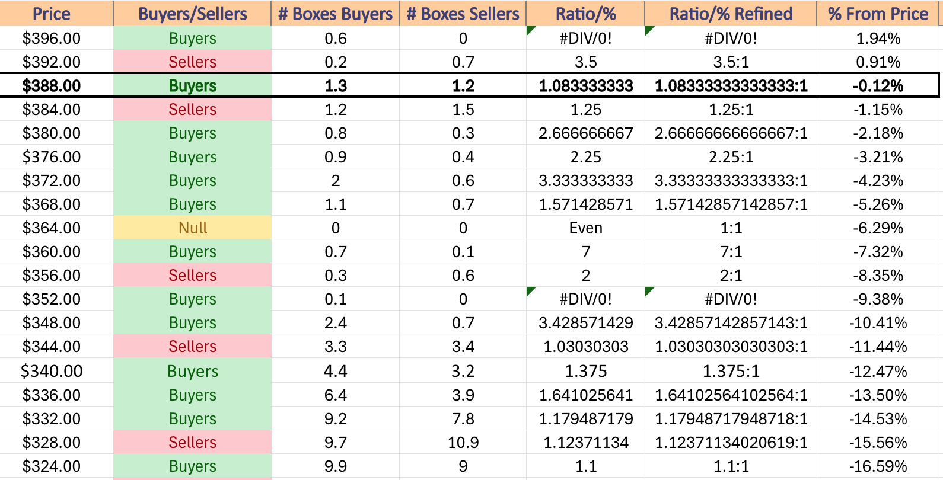Click the $348.00 price cell
Image resolution: width=943 pixels, height=480 pixels.
pyautogui.click(x=56, y=323)
